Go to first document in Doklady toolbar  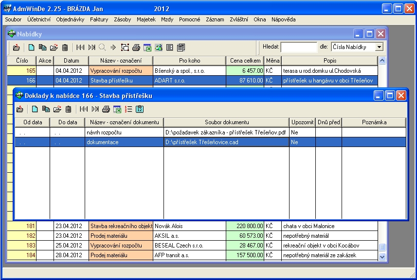84,109
